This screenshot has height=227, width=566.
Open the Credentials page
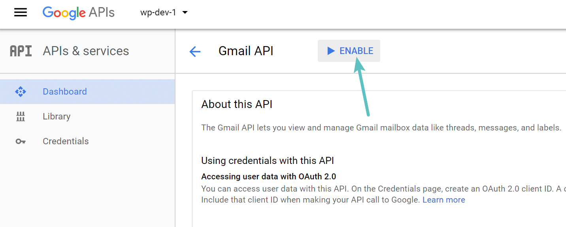coord(66,141)
